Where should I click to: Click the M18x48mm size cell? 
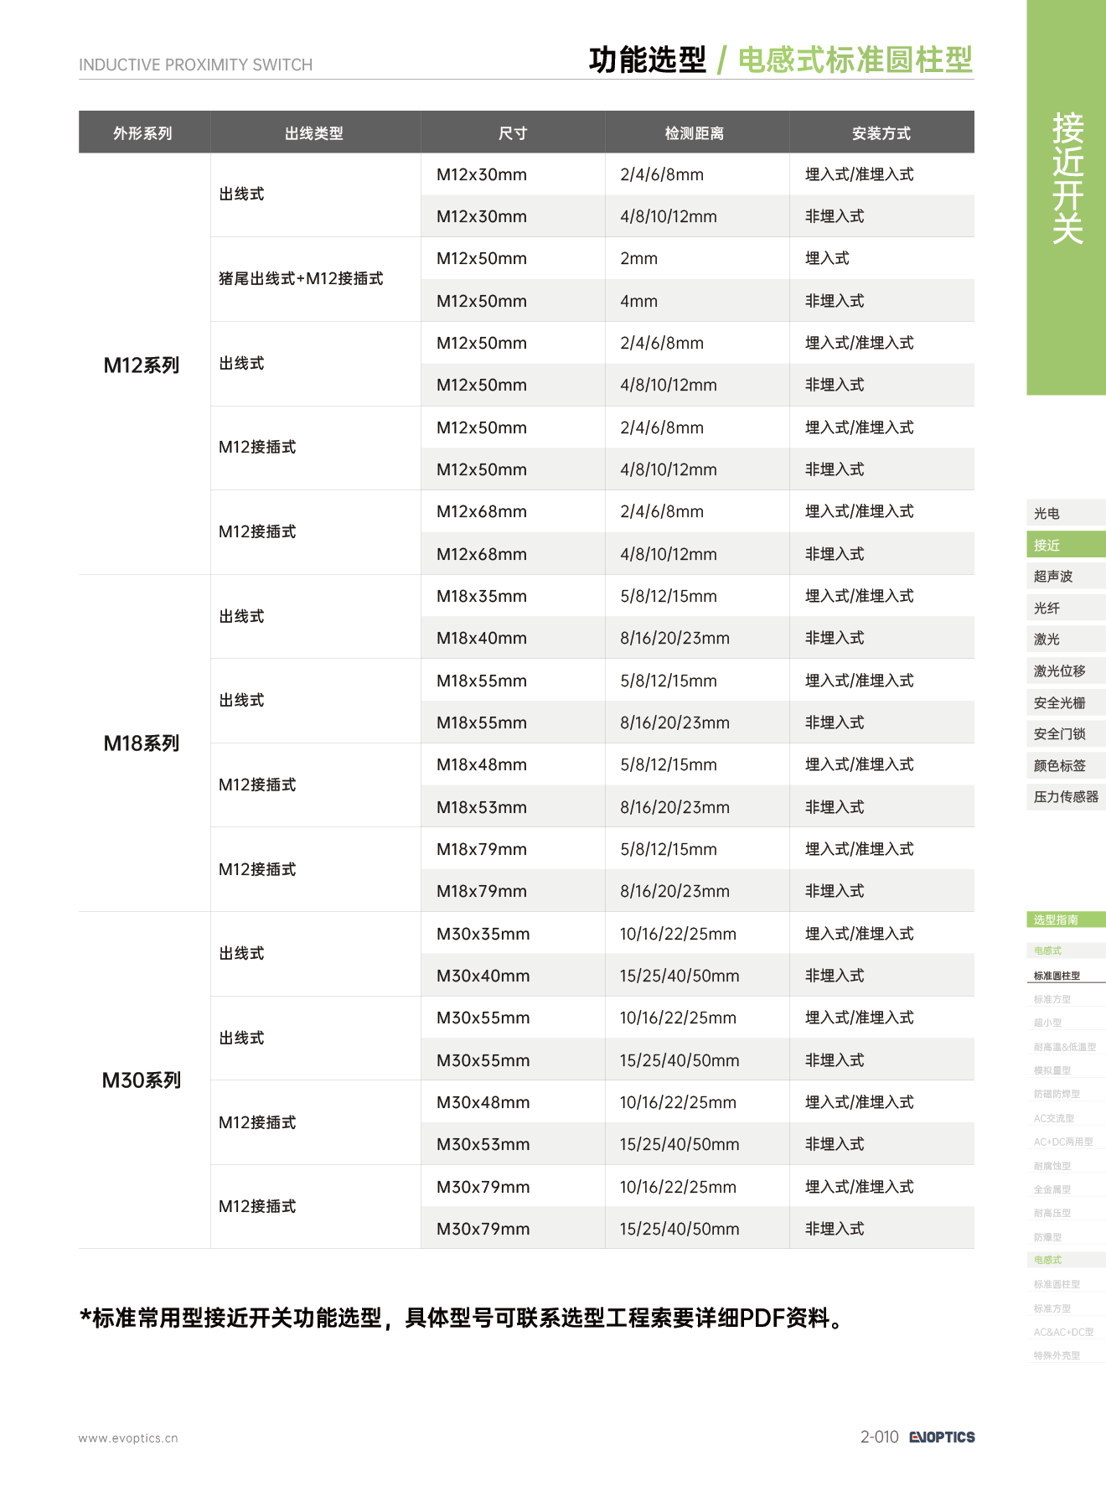(513, 764)
